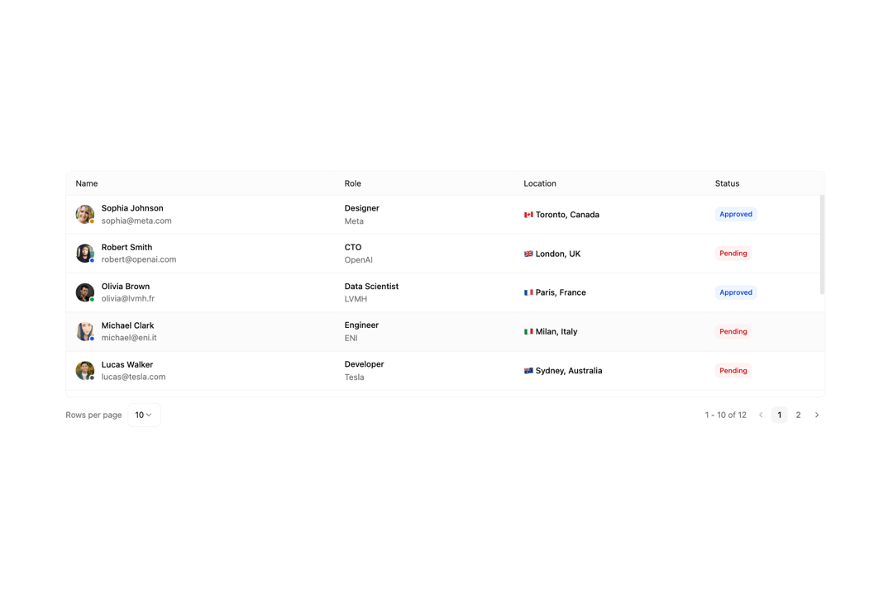
Task: Select the name Sophia Johnson
Action: point(132,208)
